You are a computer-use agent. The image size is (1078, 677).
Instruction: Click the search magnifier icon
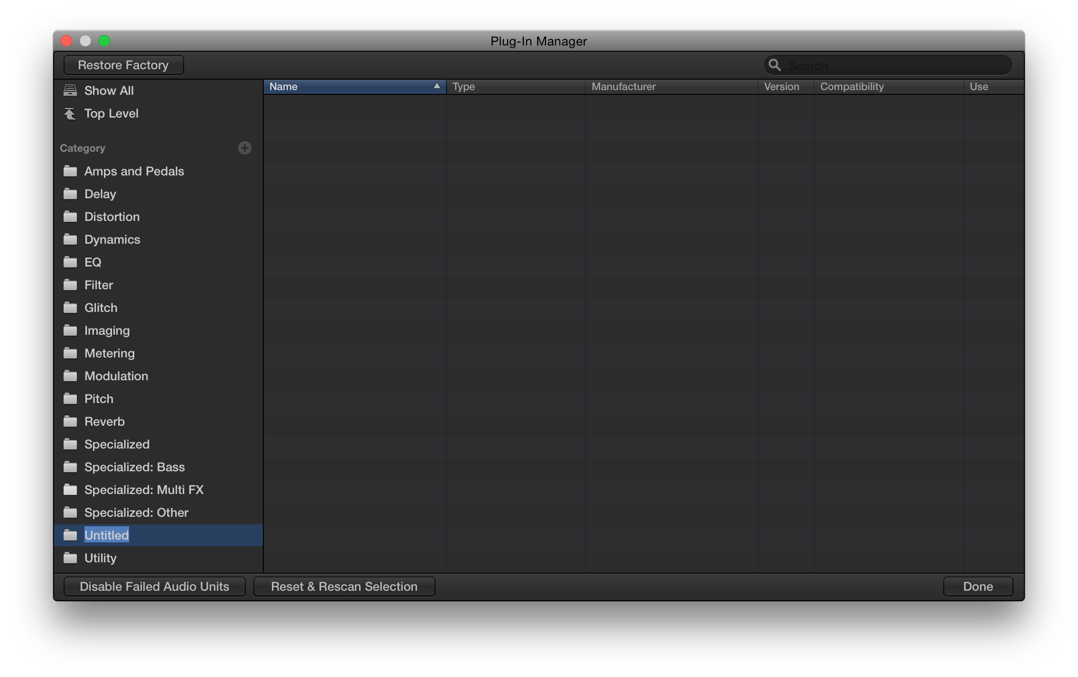click(x=775, y=65)
